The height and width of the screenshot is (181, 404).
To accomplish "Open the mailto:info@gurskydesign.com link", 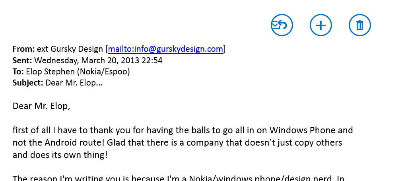I will (165, 49).
